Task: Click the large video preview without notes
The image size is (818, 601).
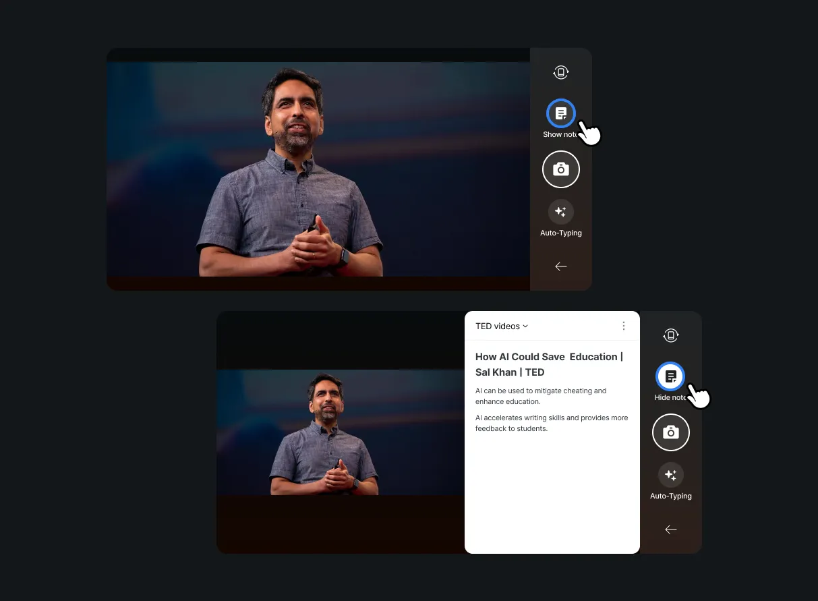Action: (318, 169)
